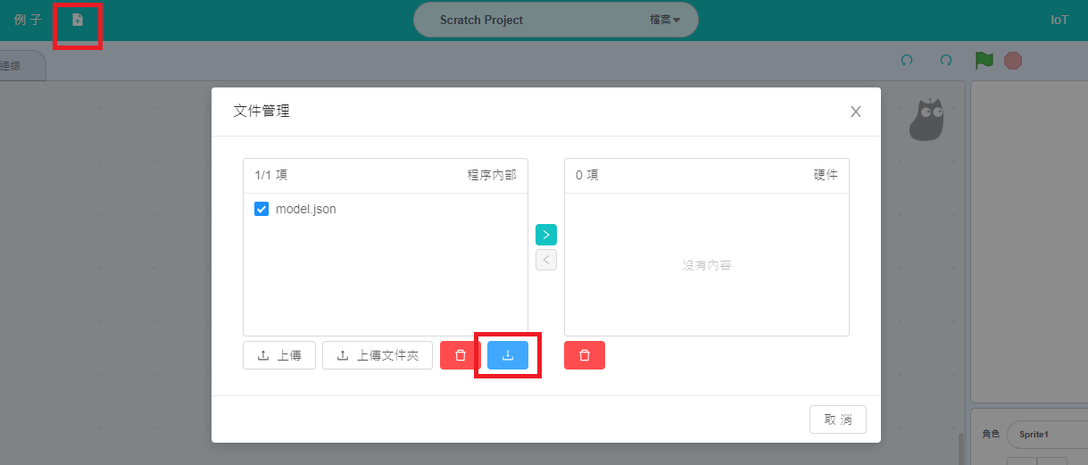The height and width of the screenshot is (465, 1088).
Task: Delete hardware files with red trash button
Action: pyautogui.click(x=585, y=355)
